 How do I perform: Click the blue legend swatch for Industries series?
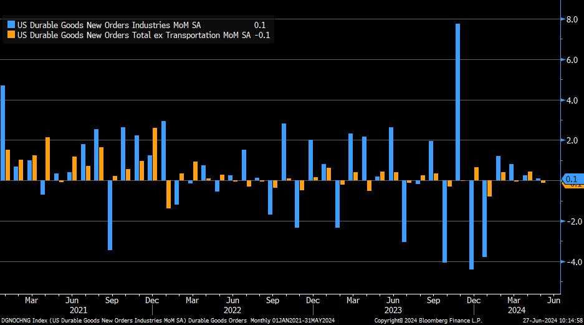click(10, 25)
